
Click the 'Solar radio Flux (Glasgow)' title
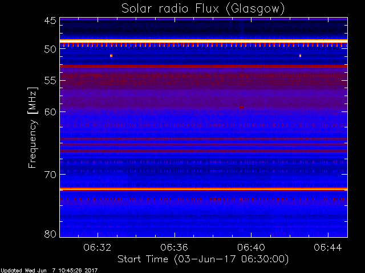203,9
